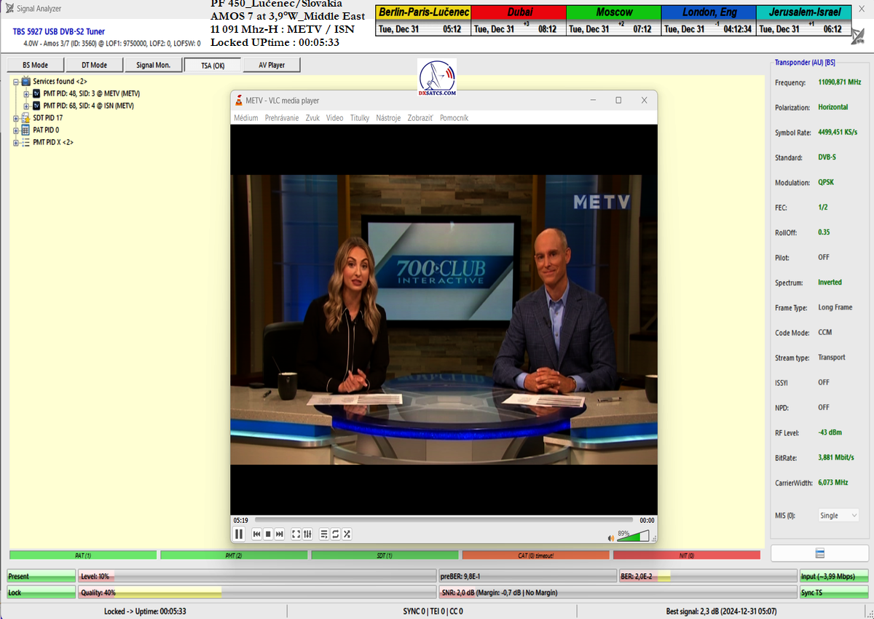Collapse the Services found tree node
Viewport: 874px width, 619px height.
(16, 82)
